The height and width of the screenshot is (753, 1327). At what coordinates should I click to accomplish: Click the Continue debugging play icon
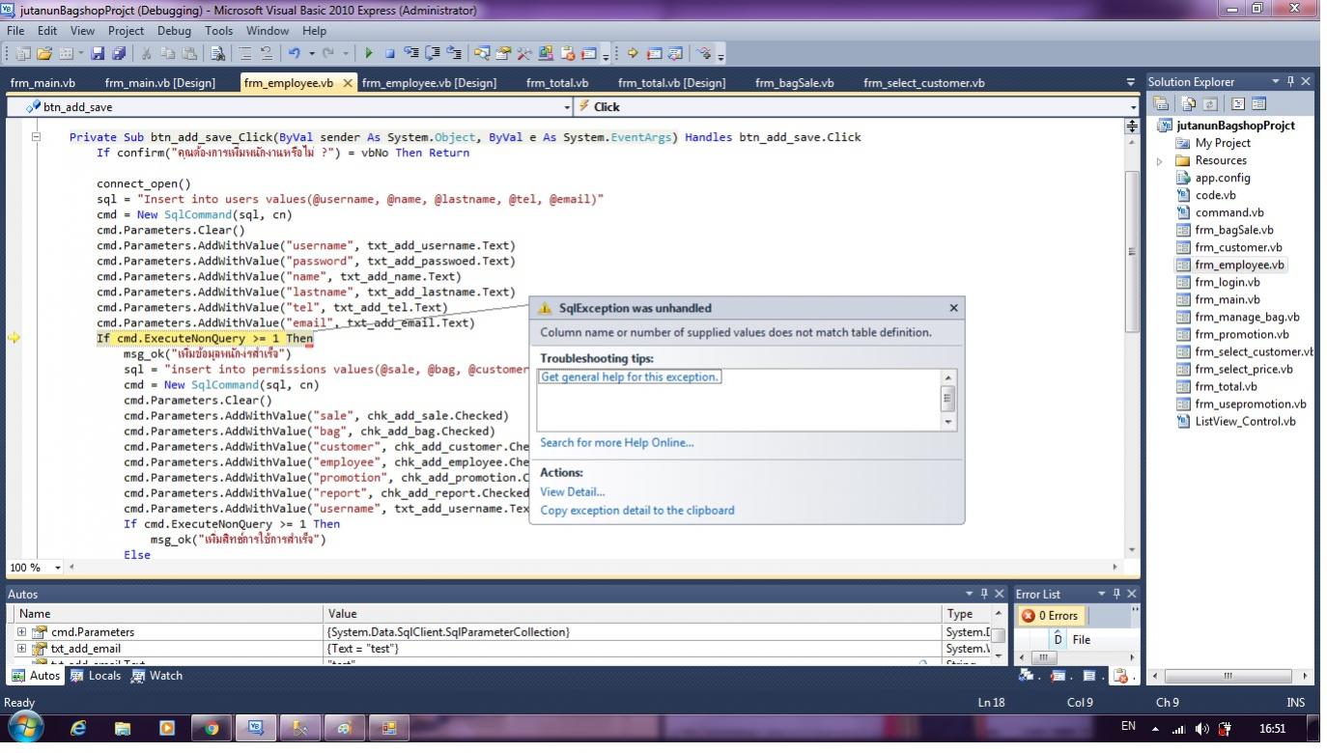point(369,54)
